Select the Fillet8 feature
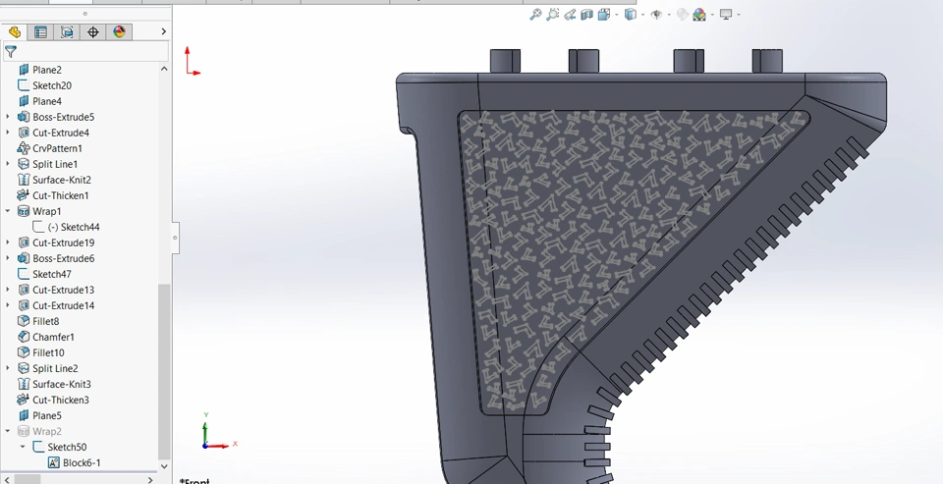 [46, 321]
